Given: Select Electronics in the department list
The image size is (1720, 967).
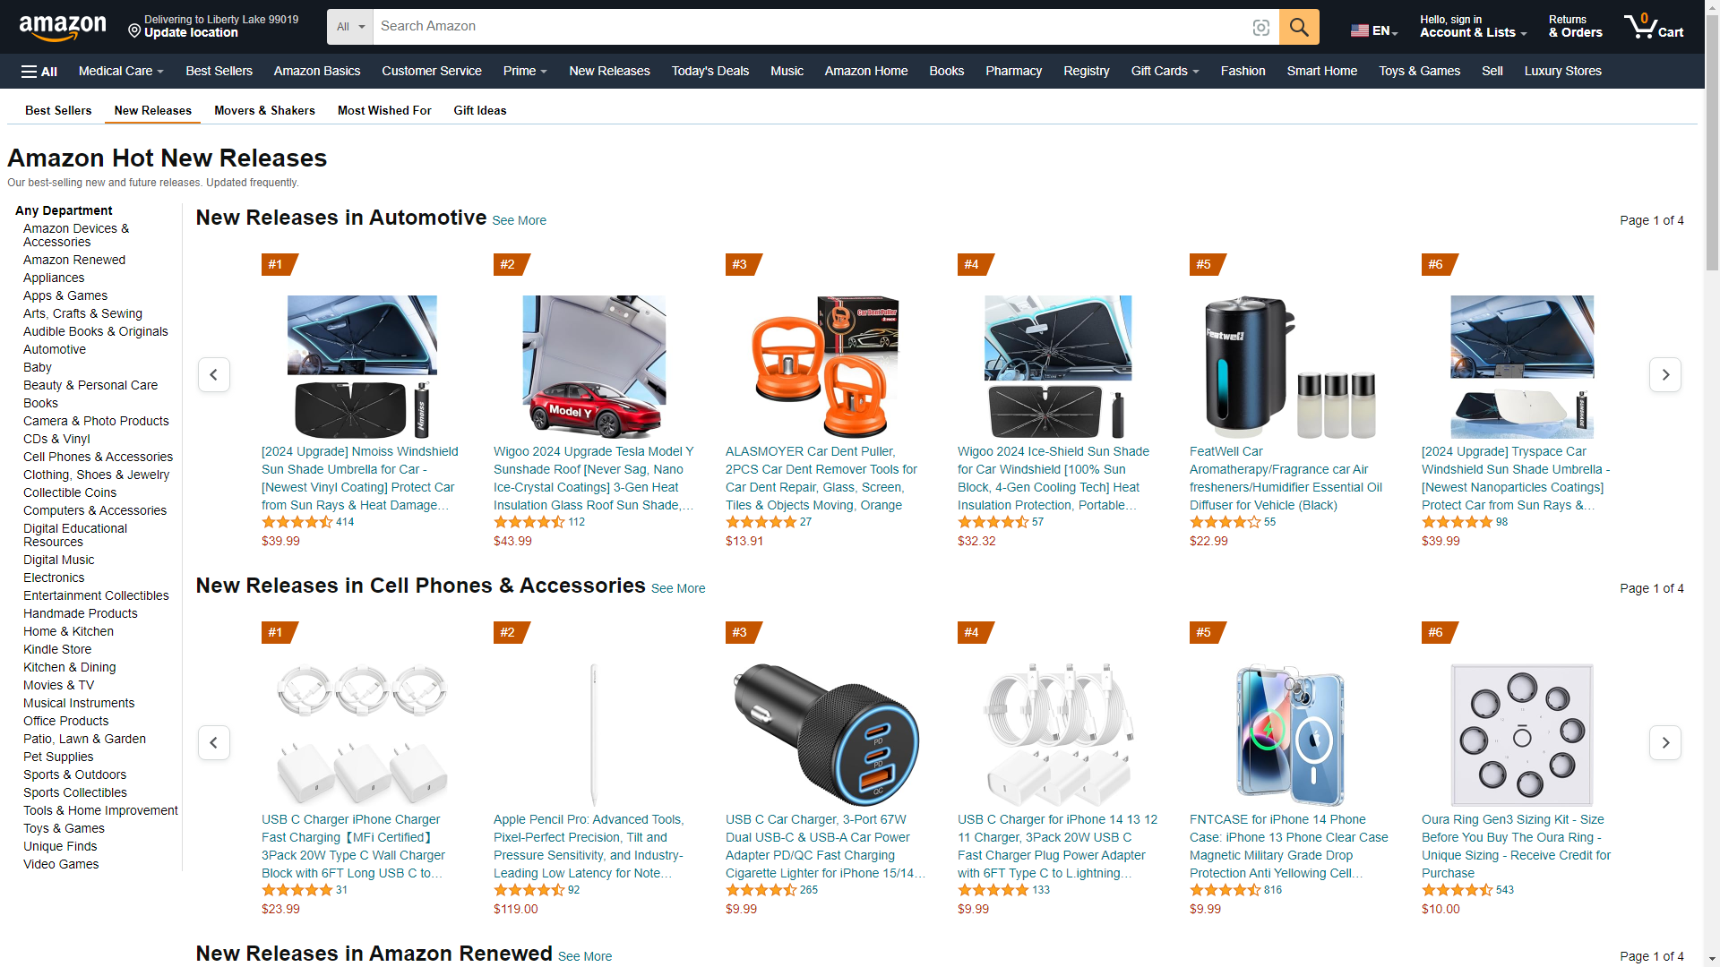Looking at the screenshot, I should (54, 578).
